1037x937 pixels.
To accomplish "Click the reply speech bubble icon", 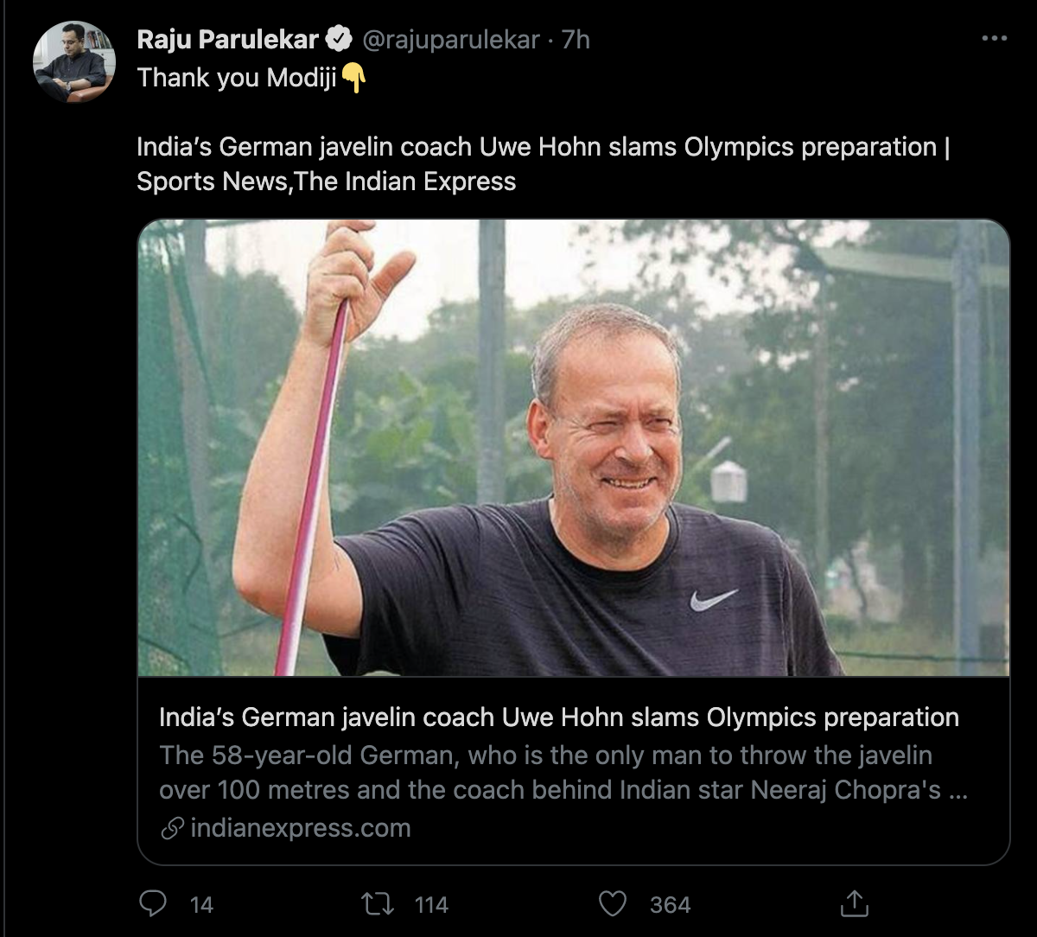I will (153, 904).
